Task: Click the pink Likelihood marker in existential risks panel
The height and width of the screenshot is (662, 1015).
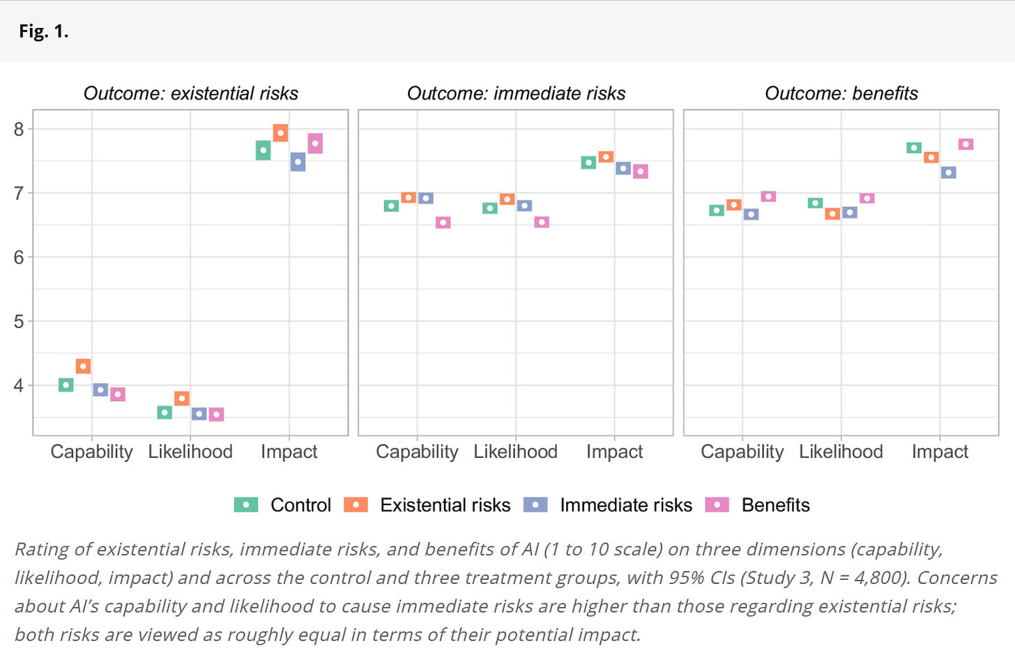Action: pos(217,415)
